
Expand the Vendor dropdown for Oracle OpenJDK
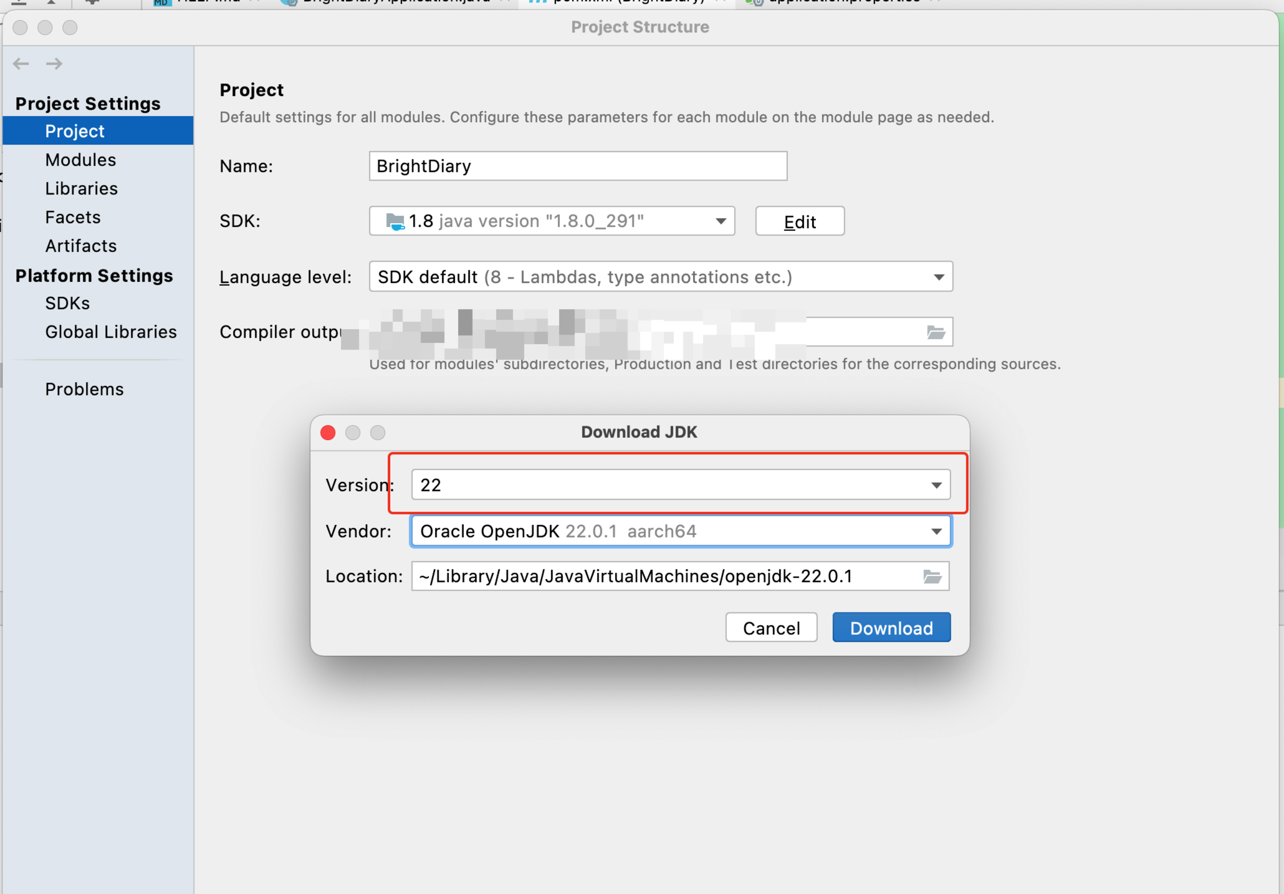tap(935, 530)
